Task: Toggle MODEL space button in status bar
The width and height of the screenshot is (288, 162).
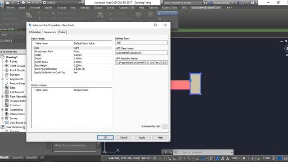Action: click(146, 158)
